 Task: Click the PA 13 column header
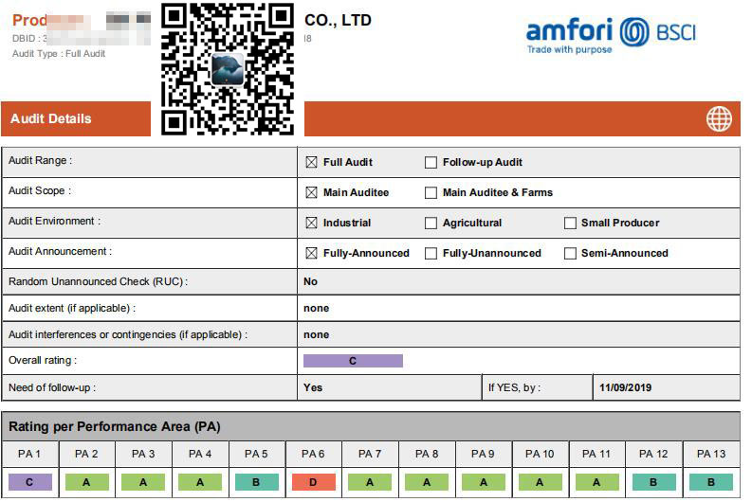[x=710, y=455]
